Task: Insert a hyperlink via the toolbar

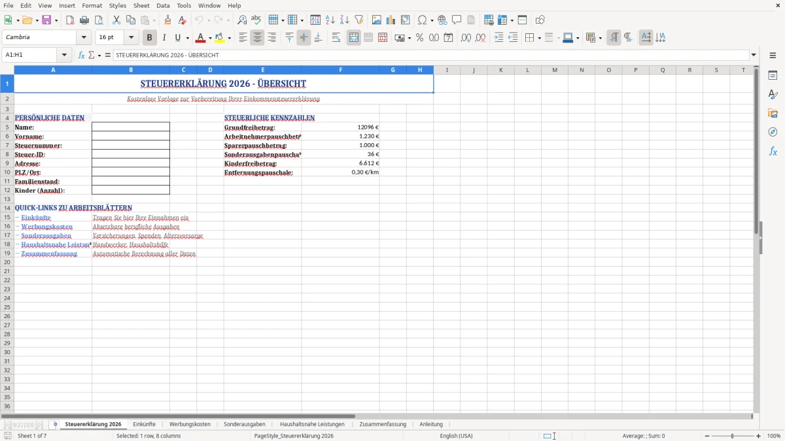Action: coord(442,20)
